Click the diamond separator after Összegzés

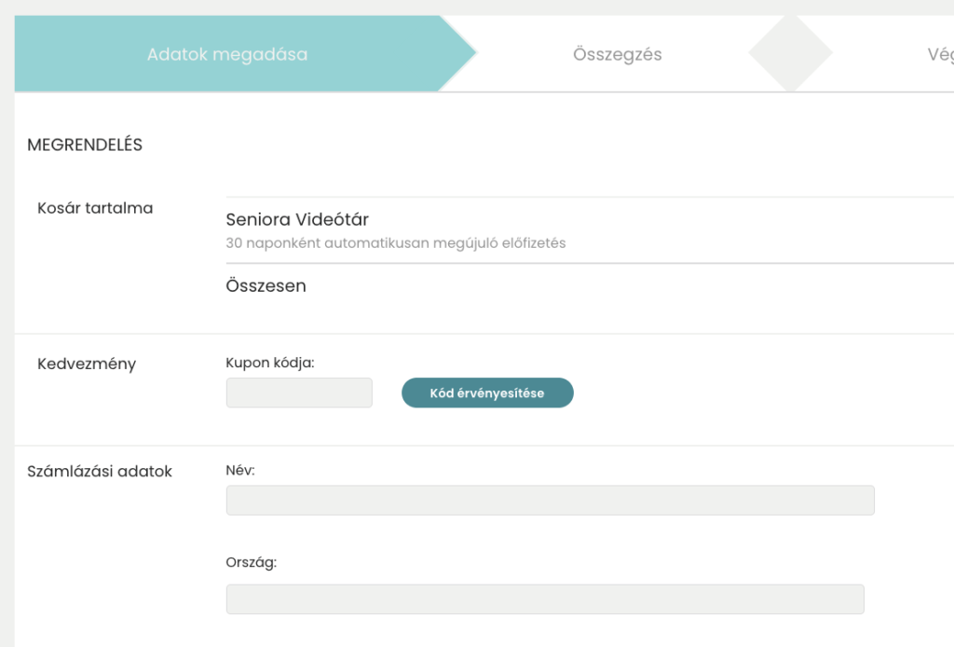click(x=790, y=54)
